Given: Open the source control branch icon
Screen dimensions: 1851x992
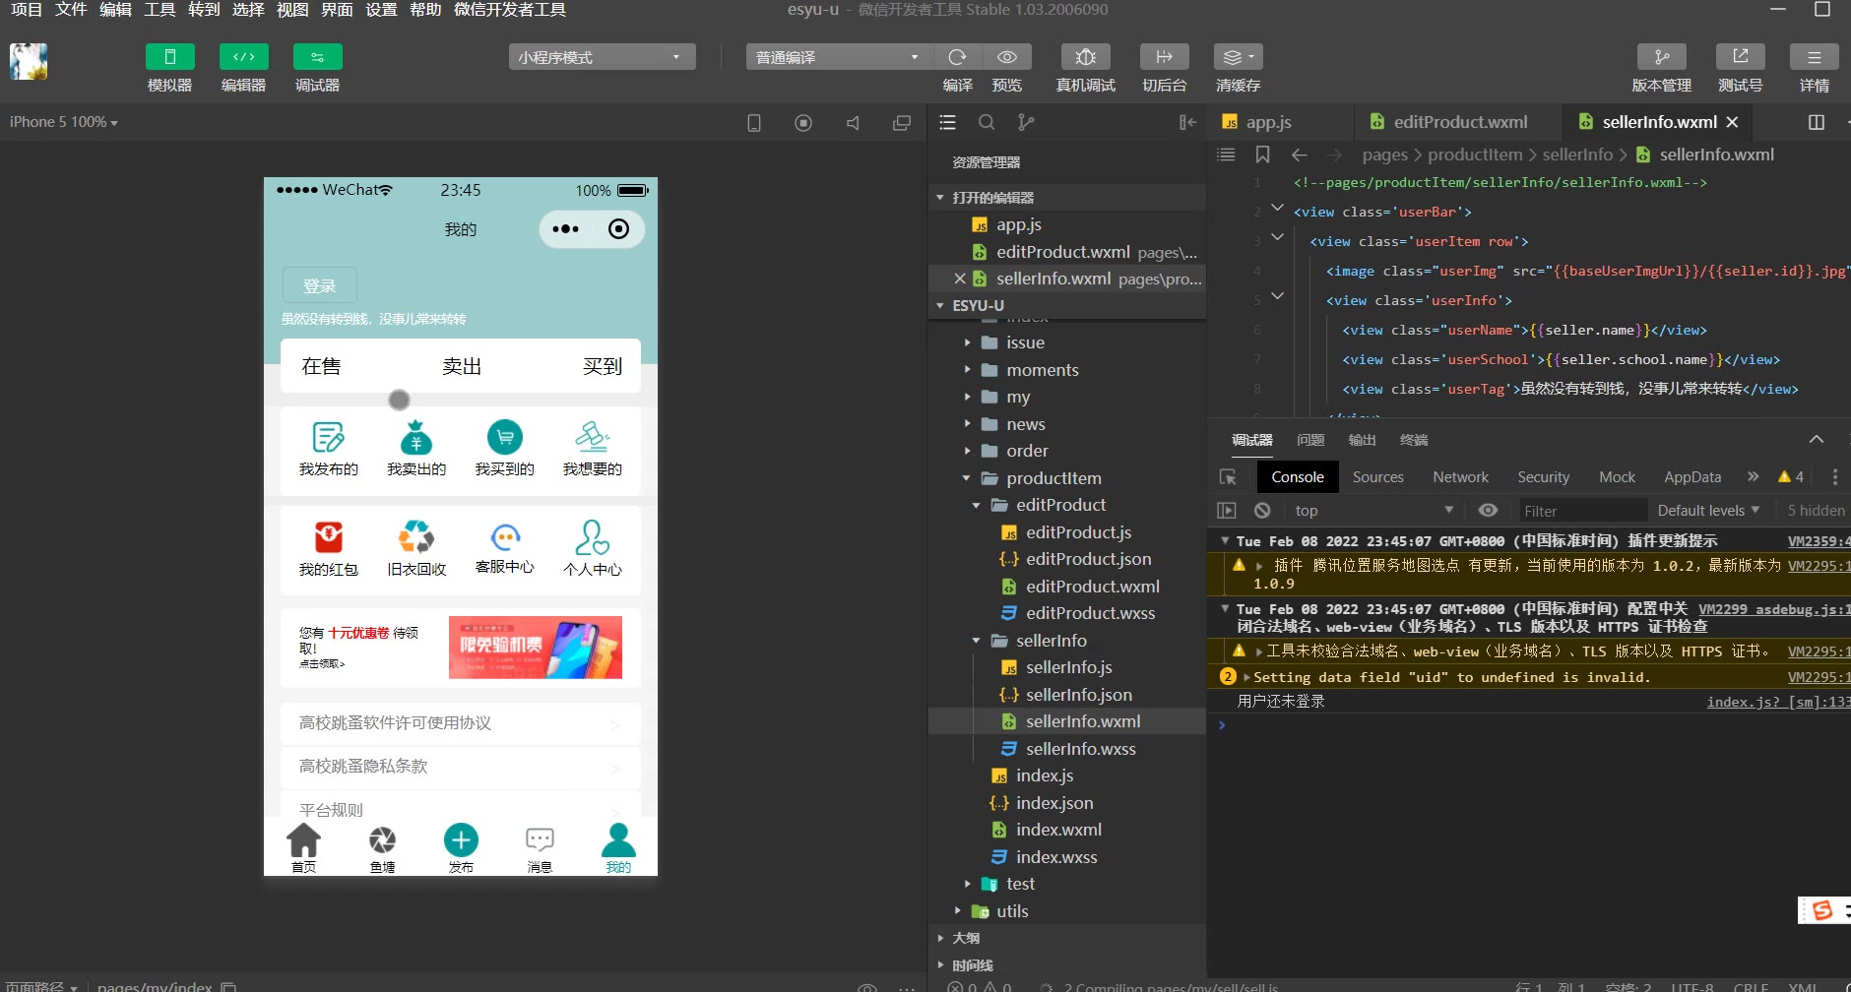Looking at the screenshot, I should tap(1026, 122).
